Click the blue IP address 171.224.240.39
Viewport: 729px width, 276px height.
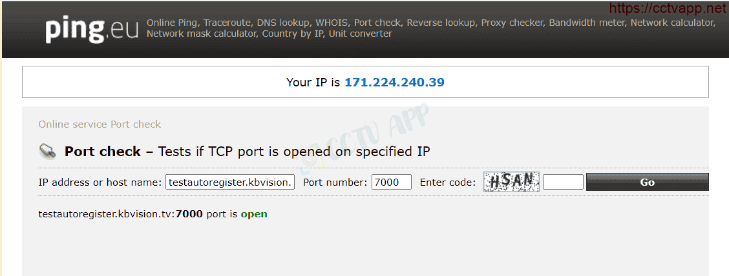(x=394, y=83)
